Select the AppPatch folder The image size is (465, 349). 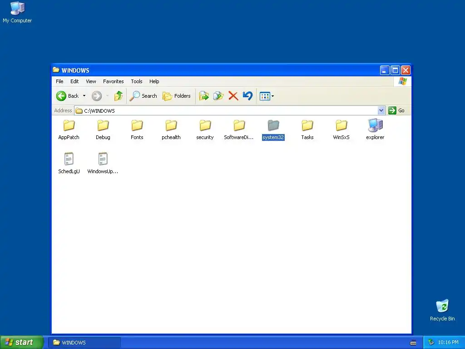pyautogui.click(x=69, y=130)
